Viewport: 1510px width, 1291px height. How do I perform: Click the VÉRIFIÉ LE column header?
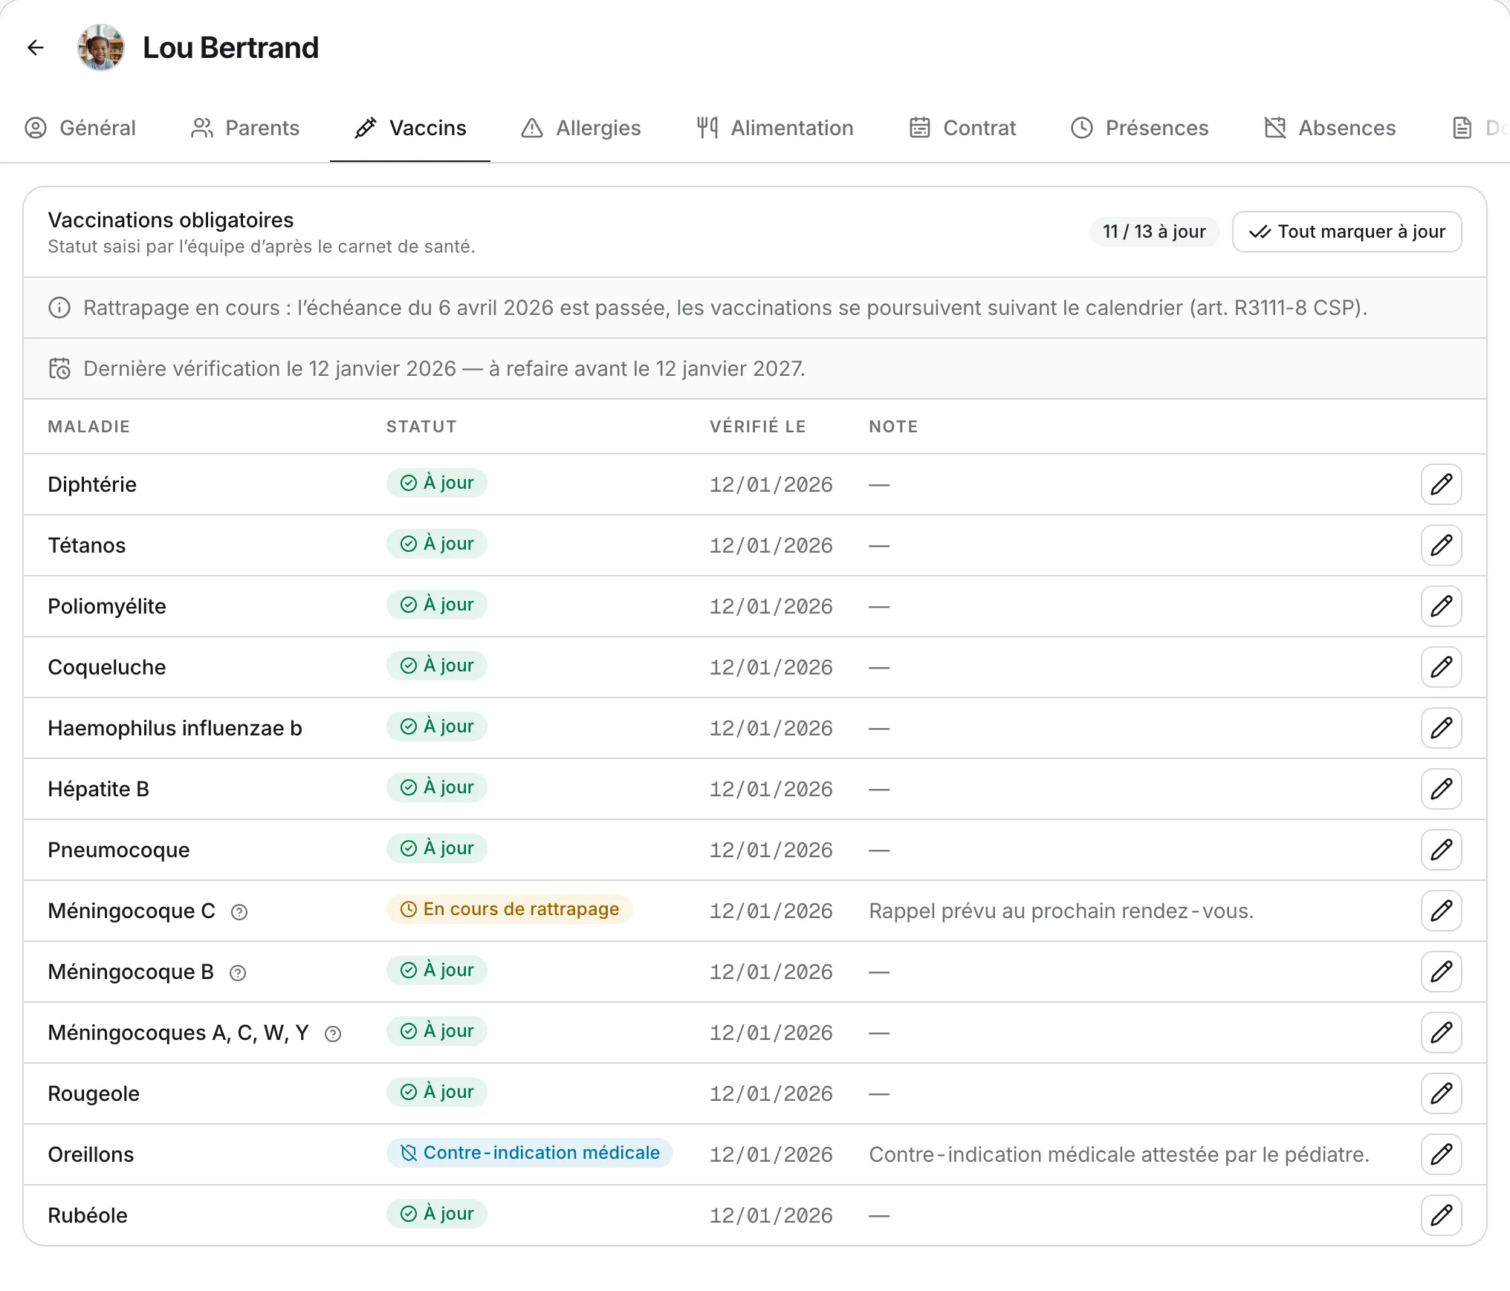tap(757, 426)
